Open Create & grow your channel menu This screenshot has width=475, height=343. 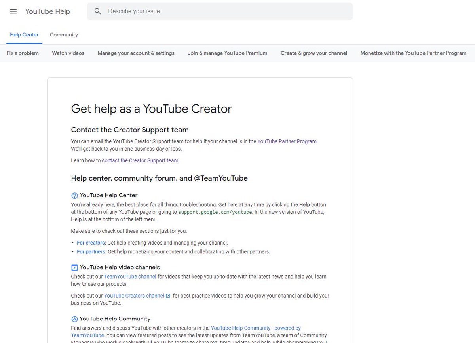click(x=314, y=53)
